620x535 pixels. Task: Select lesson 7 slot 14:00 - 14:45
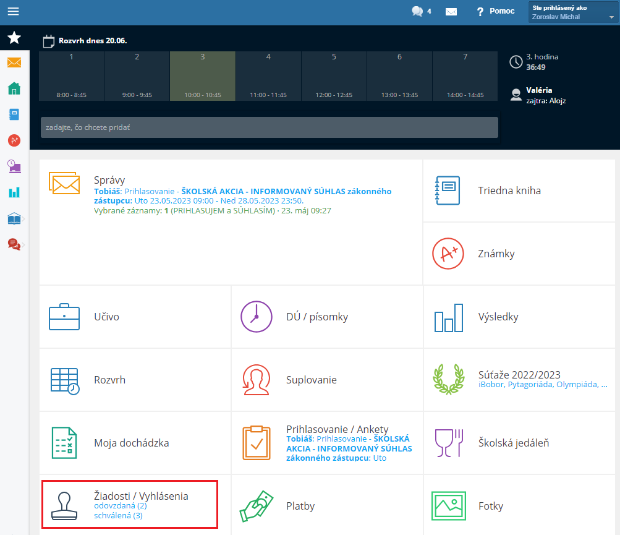pos(465,76)
